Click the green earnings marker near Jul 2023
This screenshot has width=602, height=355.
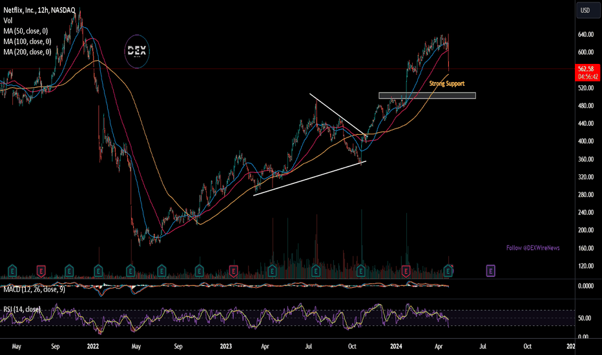click(316, 271)
